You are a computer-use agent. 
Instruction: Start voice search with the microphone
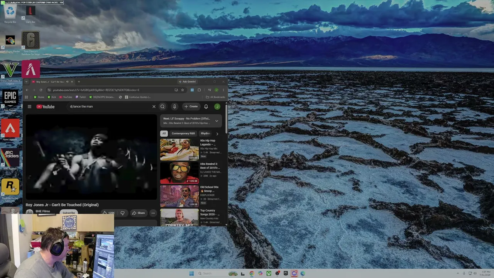tap(174, 107)
